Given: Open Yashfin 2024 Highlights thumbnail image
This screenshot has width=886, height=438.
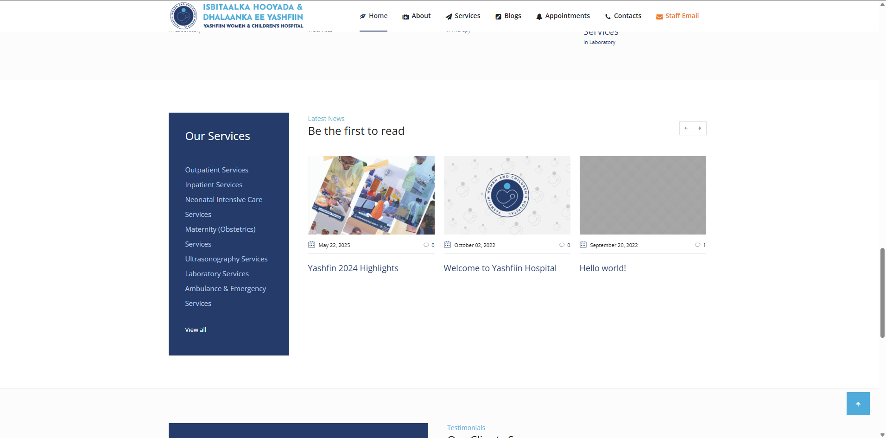Looking at the screenshot, I should pyautogui.click(x=371, y=195).
